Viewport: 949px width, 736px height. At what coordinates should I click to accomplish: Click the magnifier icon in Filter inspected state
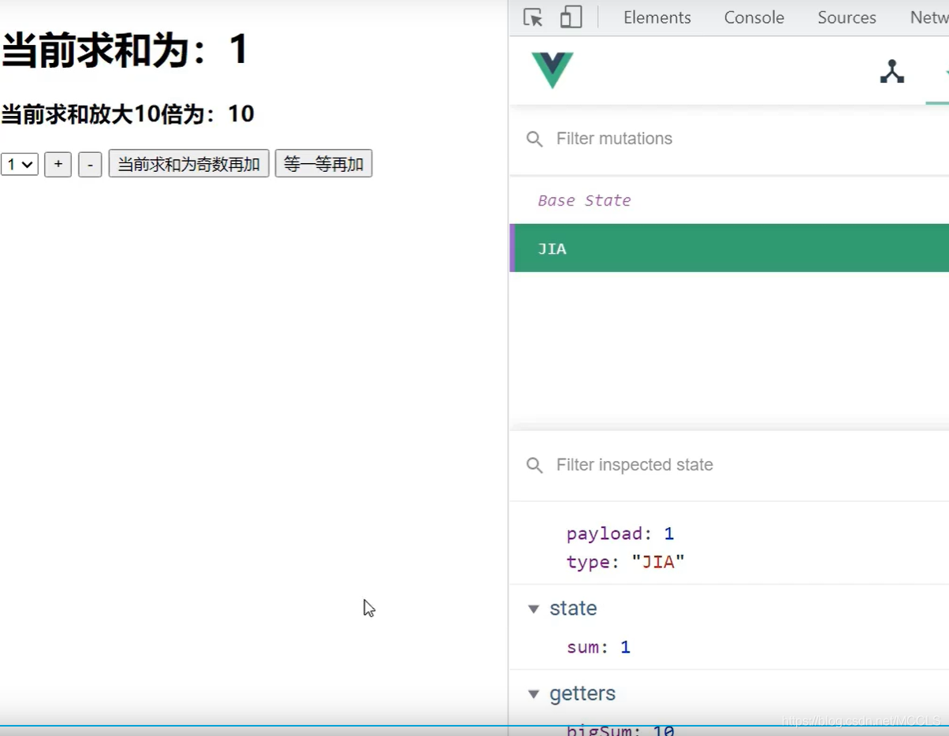click(x=534, y=465)
